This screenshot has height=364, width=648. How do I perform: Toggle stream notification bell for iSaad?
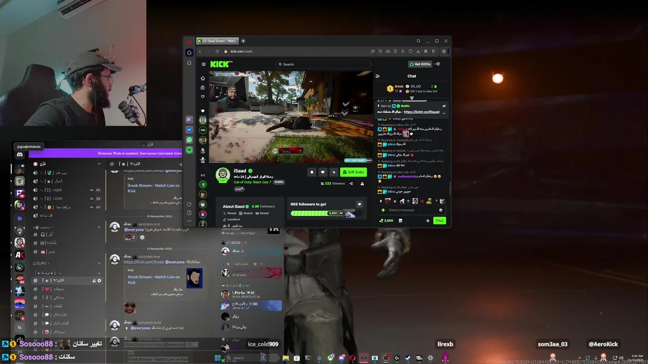[312, 172]
